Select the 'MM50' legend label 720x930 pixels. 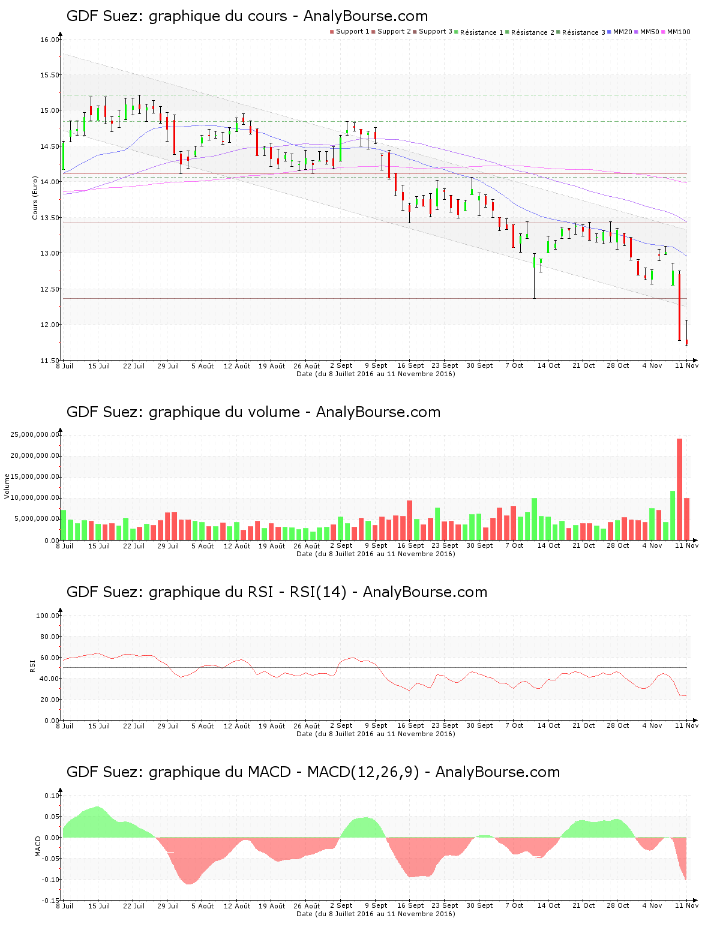650,32
